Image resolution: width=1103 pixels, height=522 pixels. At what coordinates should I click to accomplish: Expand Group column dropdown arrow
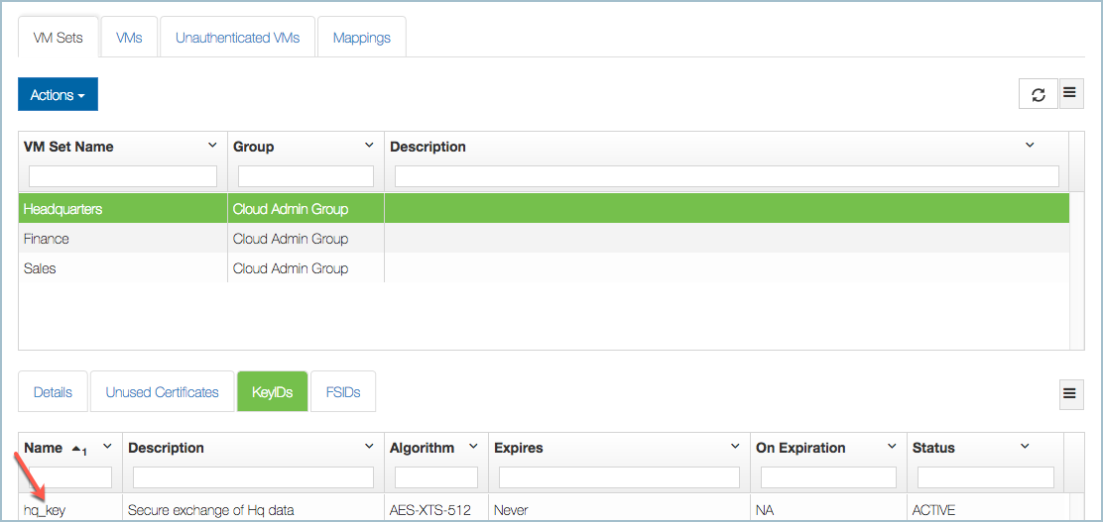tap(369, 146)
